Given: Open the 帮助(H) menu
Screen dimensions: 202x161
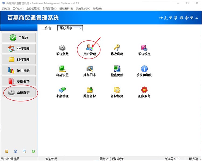Looking at the screenshot, I should (x=97, y=9).
